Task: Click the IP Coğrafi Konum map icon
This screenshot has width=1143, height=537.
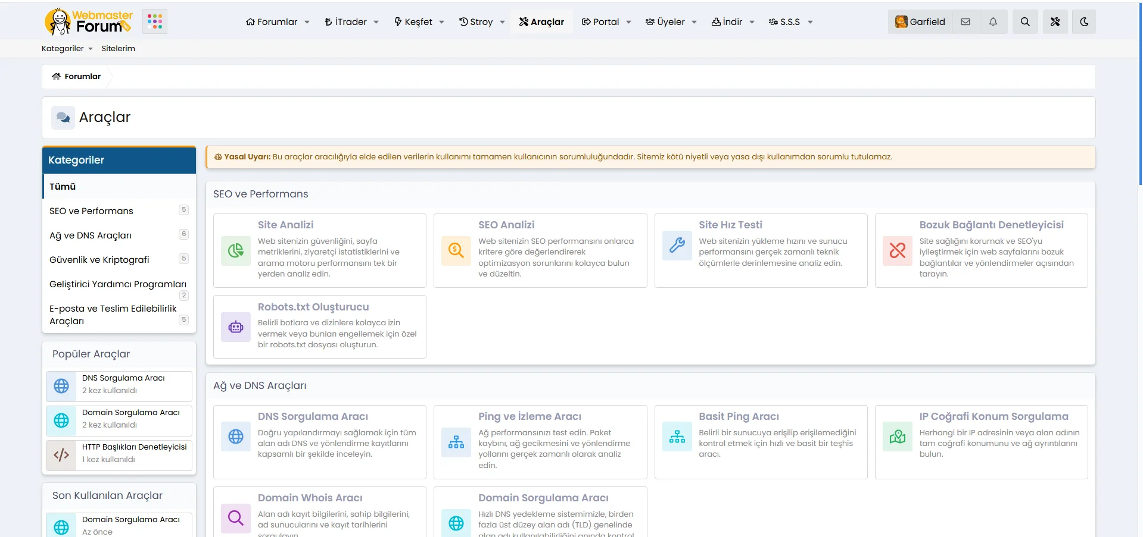Action: (x=897, y=437)
